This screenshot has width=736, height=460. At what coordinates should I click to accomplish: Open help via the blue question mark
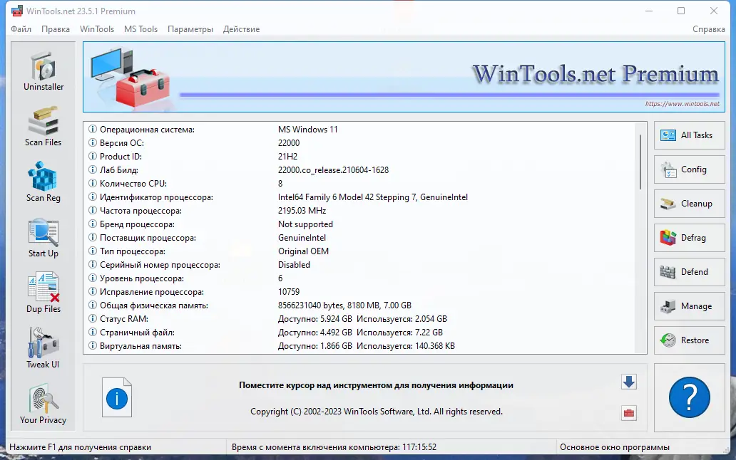688,398
